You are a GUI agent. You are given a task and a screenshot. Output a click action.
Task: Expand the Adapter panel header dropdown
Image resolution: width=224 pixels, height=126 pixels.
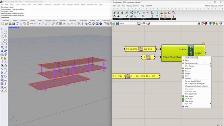[x=128, y=19]
